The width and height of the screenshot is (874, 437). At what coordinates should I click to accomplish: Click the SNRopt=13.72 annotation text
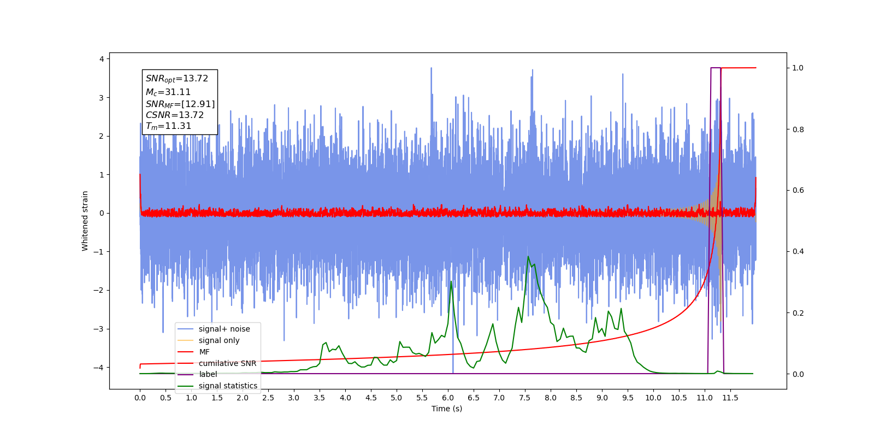tap(177, 79)
